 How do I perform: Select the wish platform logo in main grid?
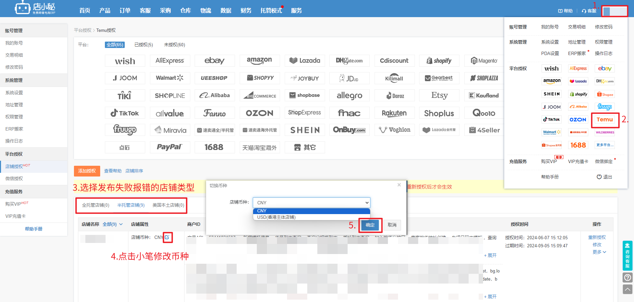125,61
